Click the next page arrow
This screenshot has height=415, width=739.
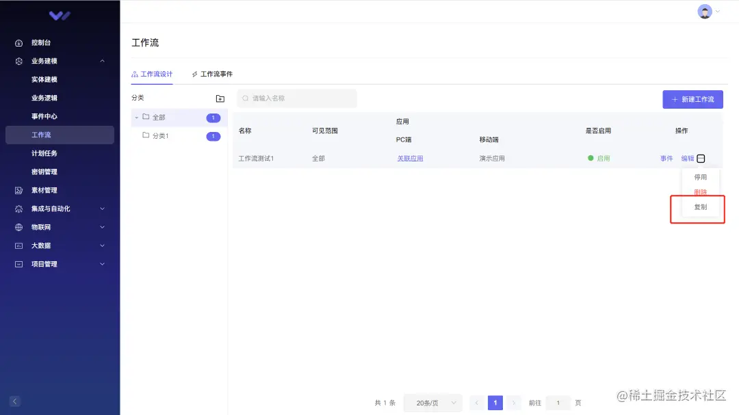tap(514, 403)
